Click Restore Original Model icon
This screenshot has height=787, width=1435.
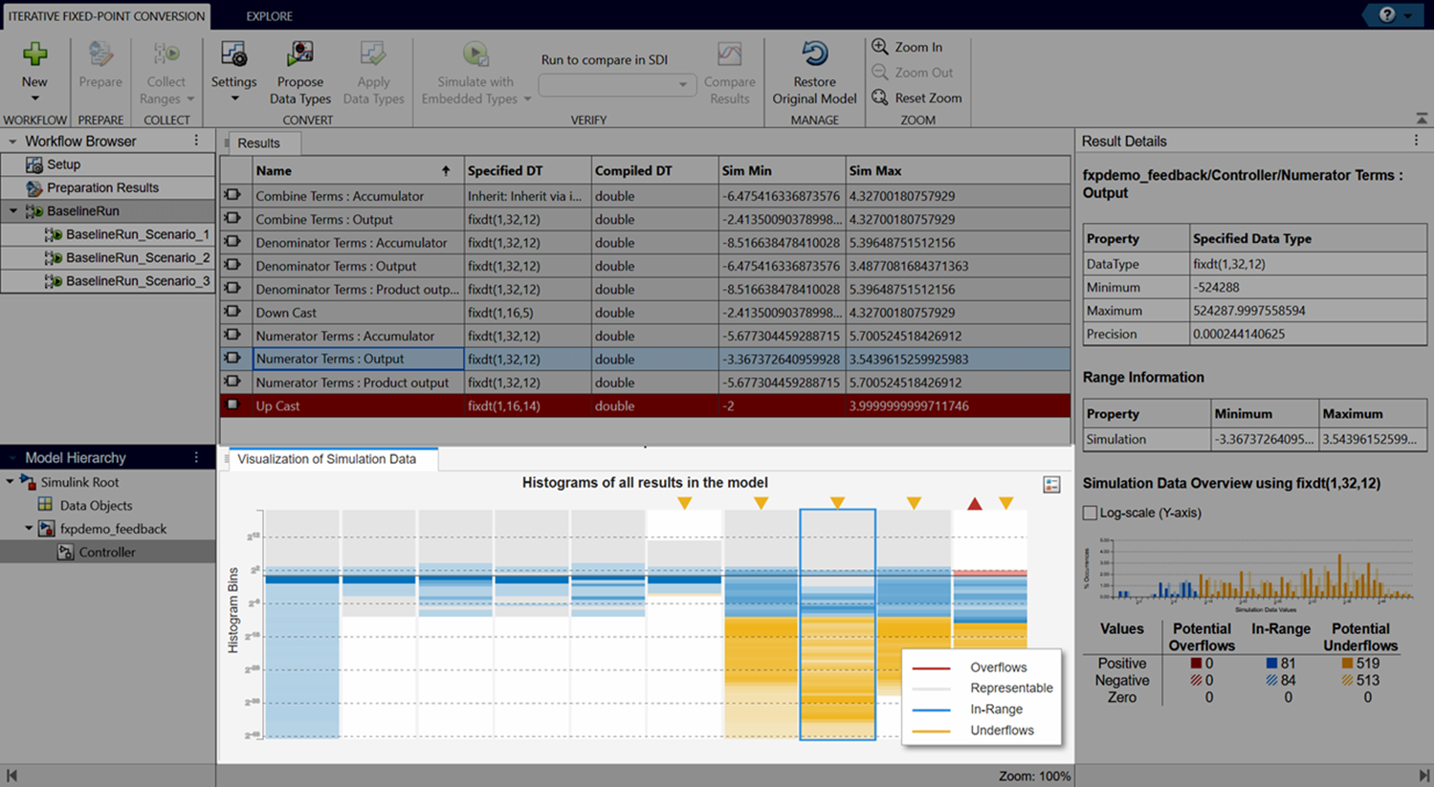[x=814, y=55]
